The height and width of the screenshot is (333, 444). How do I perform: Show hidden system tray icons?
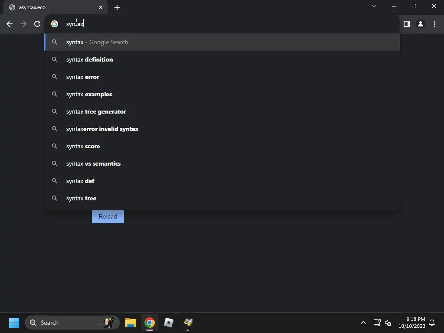tap(363, 323)
